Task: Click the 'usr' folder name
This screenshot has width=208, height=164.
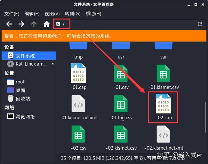Action: [121, 57]
